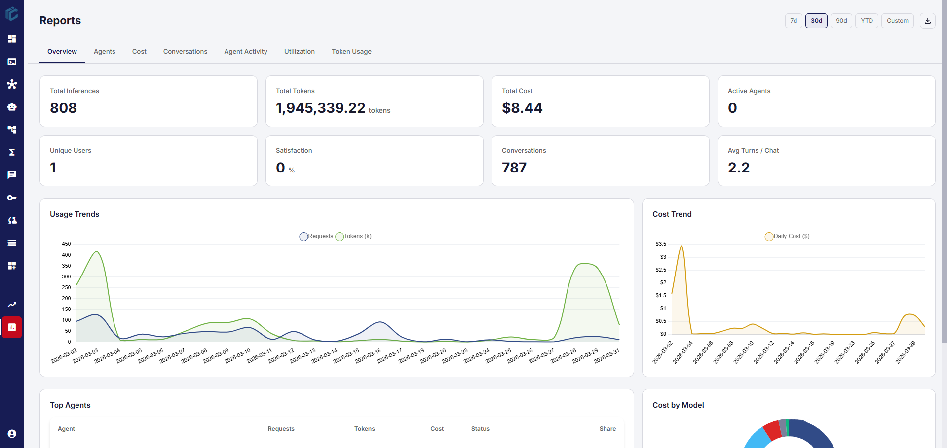Click the 2026-03-16 label on Usage Trends axis
Screen dimensions: 947x448
[368, 356]
